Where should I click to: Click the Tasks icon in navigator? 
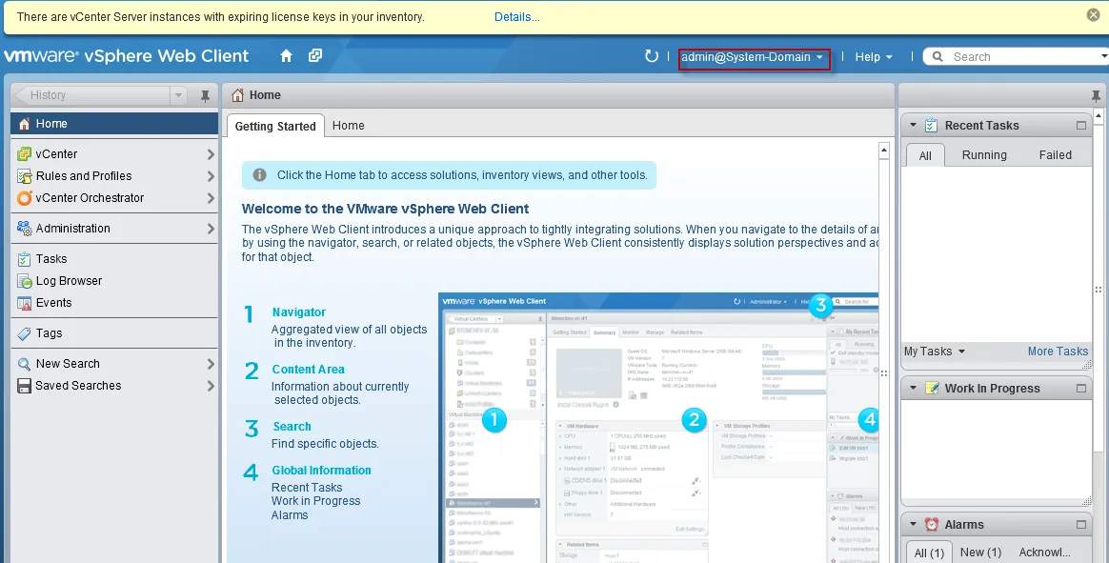click(25, 259)
